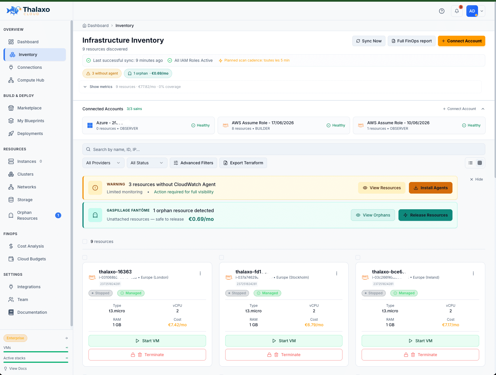496x375 pixels.
Task: Click the Deployments rocket icon
Action: point(11,134)
